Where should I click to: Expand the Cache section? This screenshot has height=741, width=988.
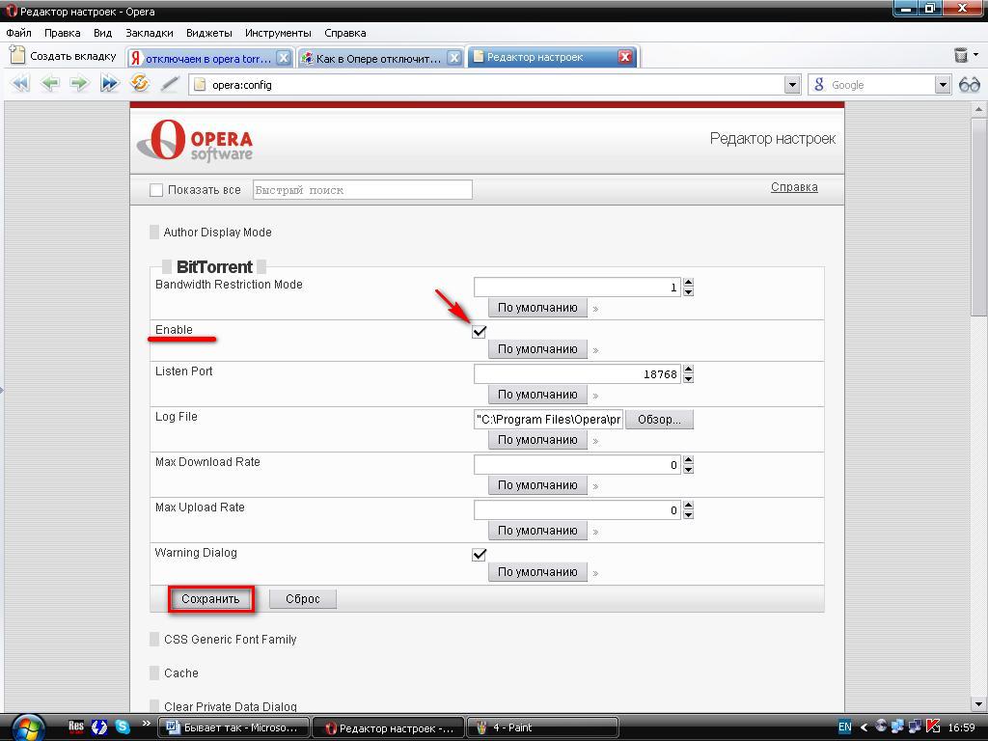tap(175, 672)
